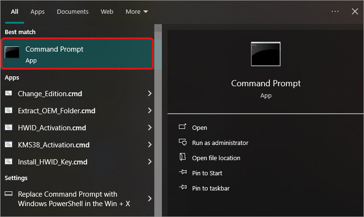Screen dimensions: 364x217
Task: Select Open file location action
Action: point(216,158)
